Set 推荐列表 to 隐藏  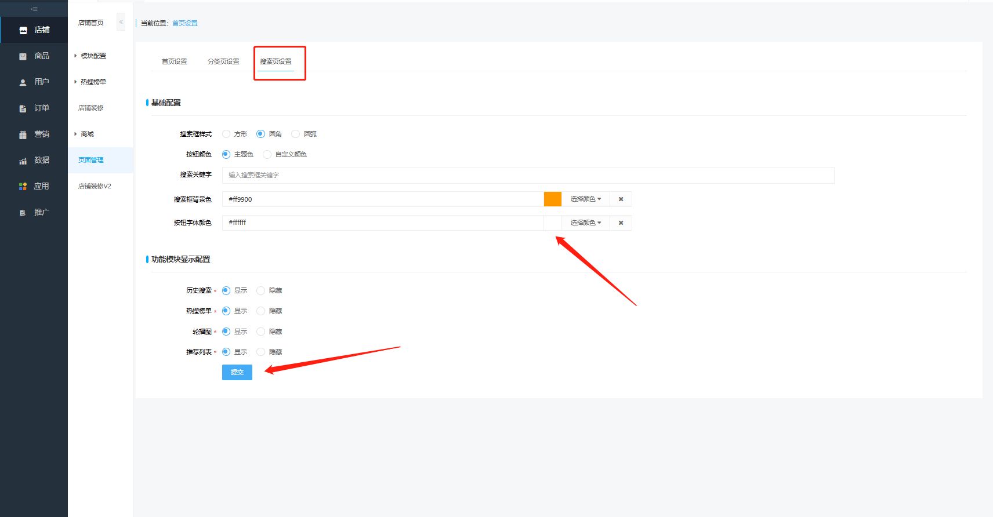pyautogui.click(x=260, y=352)
